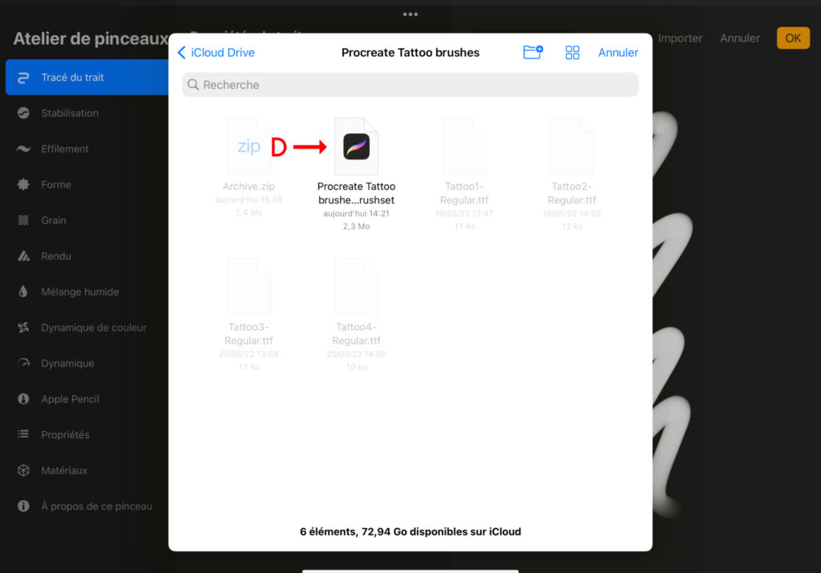
Task: Click the Matériaux cube icon
Action: 23,470
